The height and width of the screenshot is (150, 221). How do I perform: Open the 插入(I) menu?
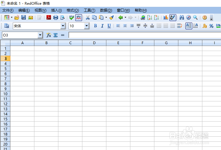pyautogui.click(x=56, y=10)
